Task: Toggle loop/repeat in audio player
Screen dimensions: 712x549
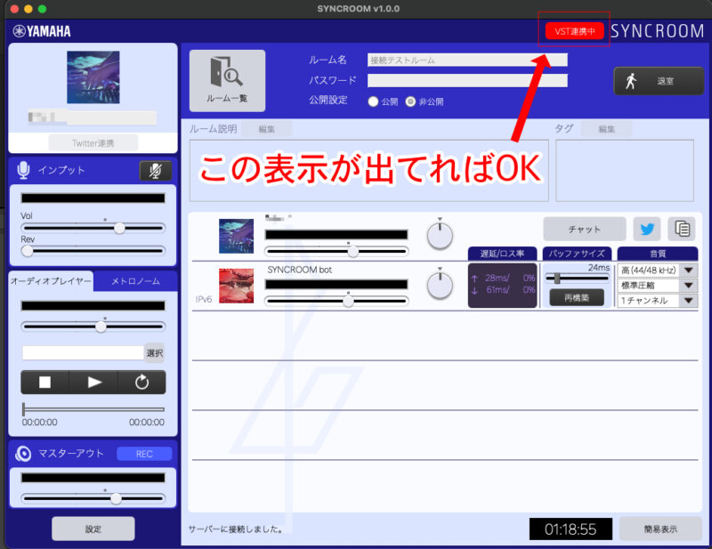Action: point(142,383)
